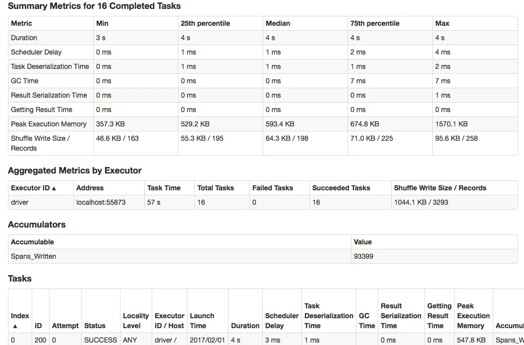Sort tasks by Peak Execution Memory header
Image resolution: width=524 pixels, height=345 pixels.
[x=473, y=316]
